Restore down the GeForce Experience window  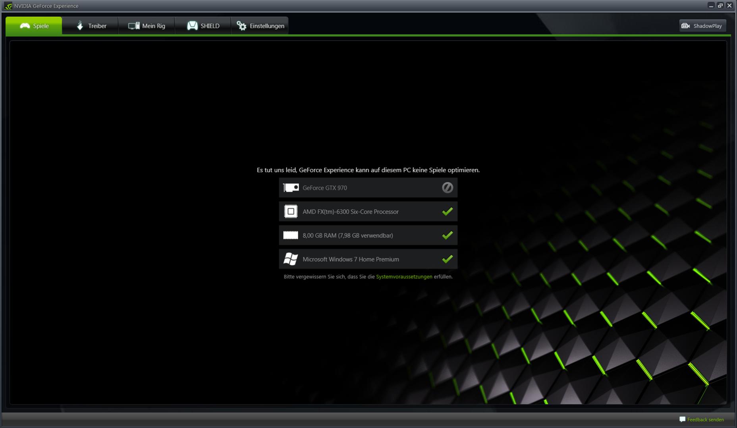click(x=720, y=6)
